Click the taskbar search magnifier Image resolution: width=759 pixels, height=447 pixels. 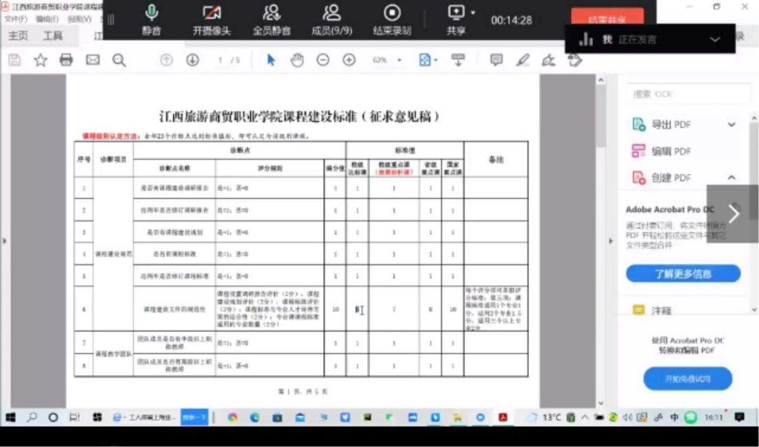pos(32,417)
